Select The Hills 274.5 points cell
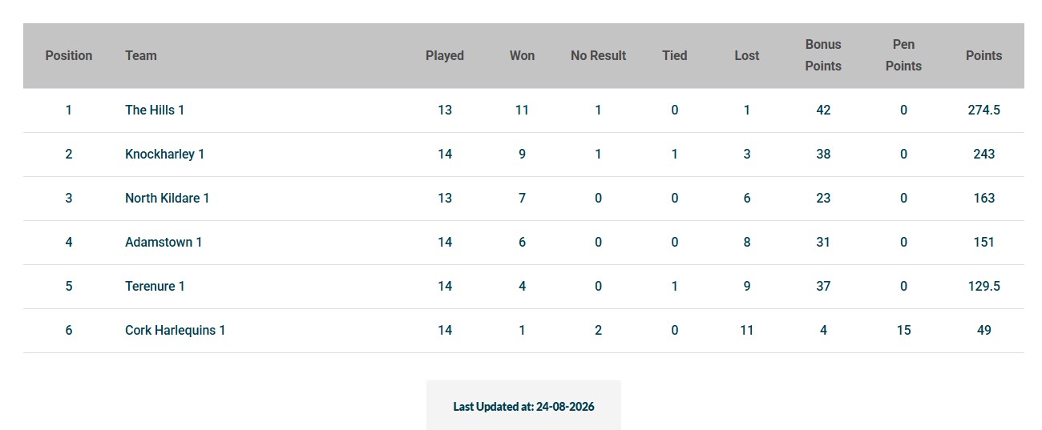Screen dimensions: 1042x430 point(984,111)
